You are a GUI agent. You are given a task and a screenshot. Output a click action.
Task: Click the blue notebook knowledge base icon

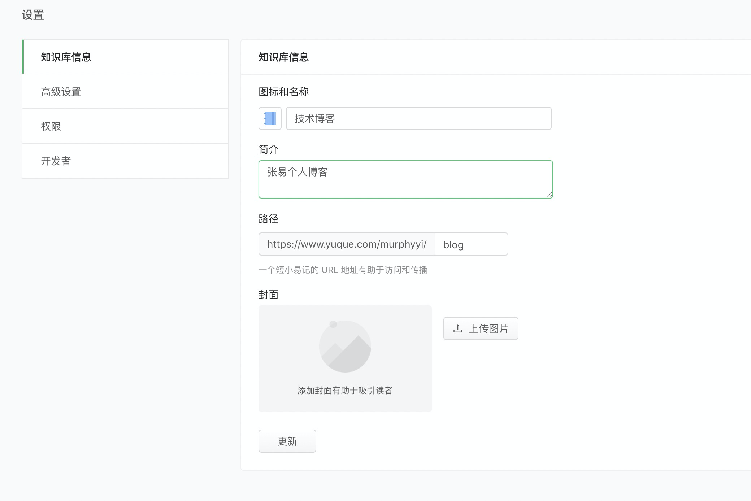click(x=270, y=118)
